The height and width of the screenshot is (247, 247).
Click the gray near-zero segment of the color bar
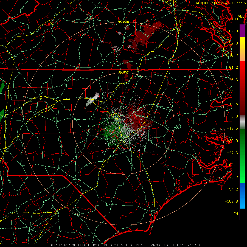coord(242,122)
